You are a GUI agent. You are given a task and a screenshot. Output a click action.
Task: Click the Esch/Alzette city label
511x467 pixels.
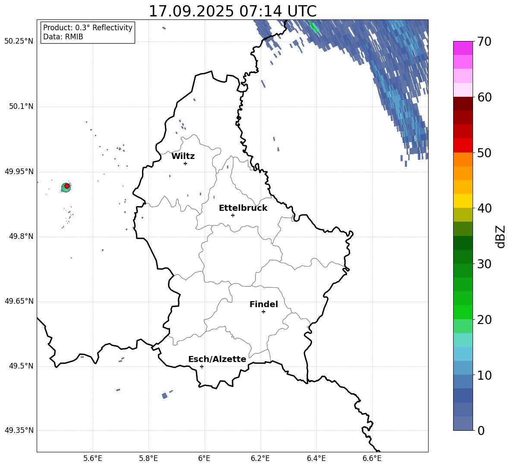coord(217,359)
